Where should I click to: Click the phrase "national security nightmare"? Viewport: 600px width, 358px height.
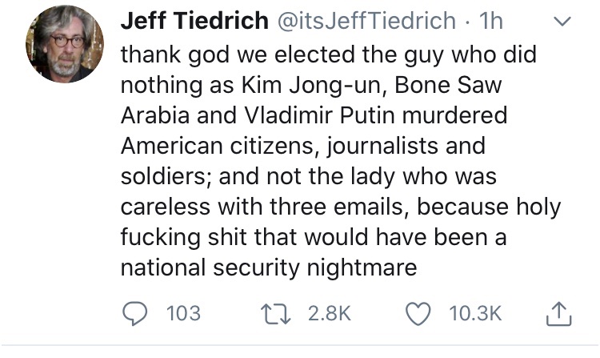[269, 266]
